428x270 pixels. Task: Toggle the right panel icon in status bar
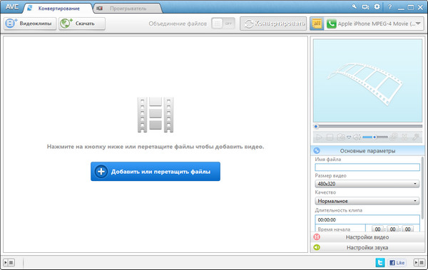coord(419,262)
